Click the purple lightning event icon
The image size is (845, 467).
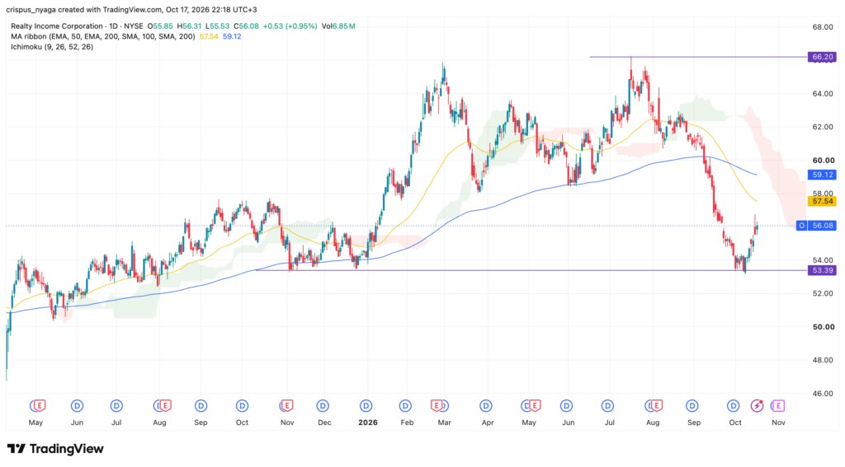[x=758, y=406]
